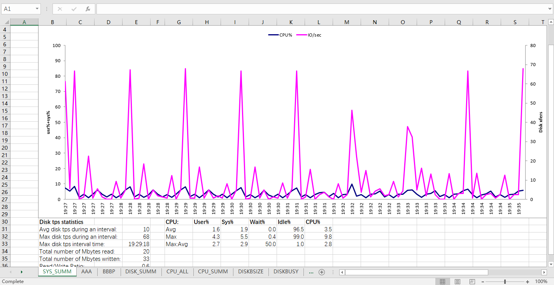
Task: Click the 100% zoom level button
Action: coord(541,282)
